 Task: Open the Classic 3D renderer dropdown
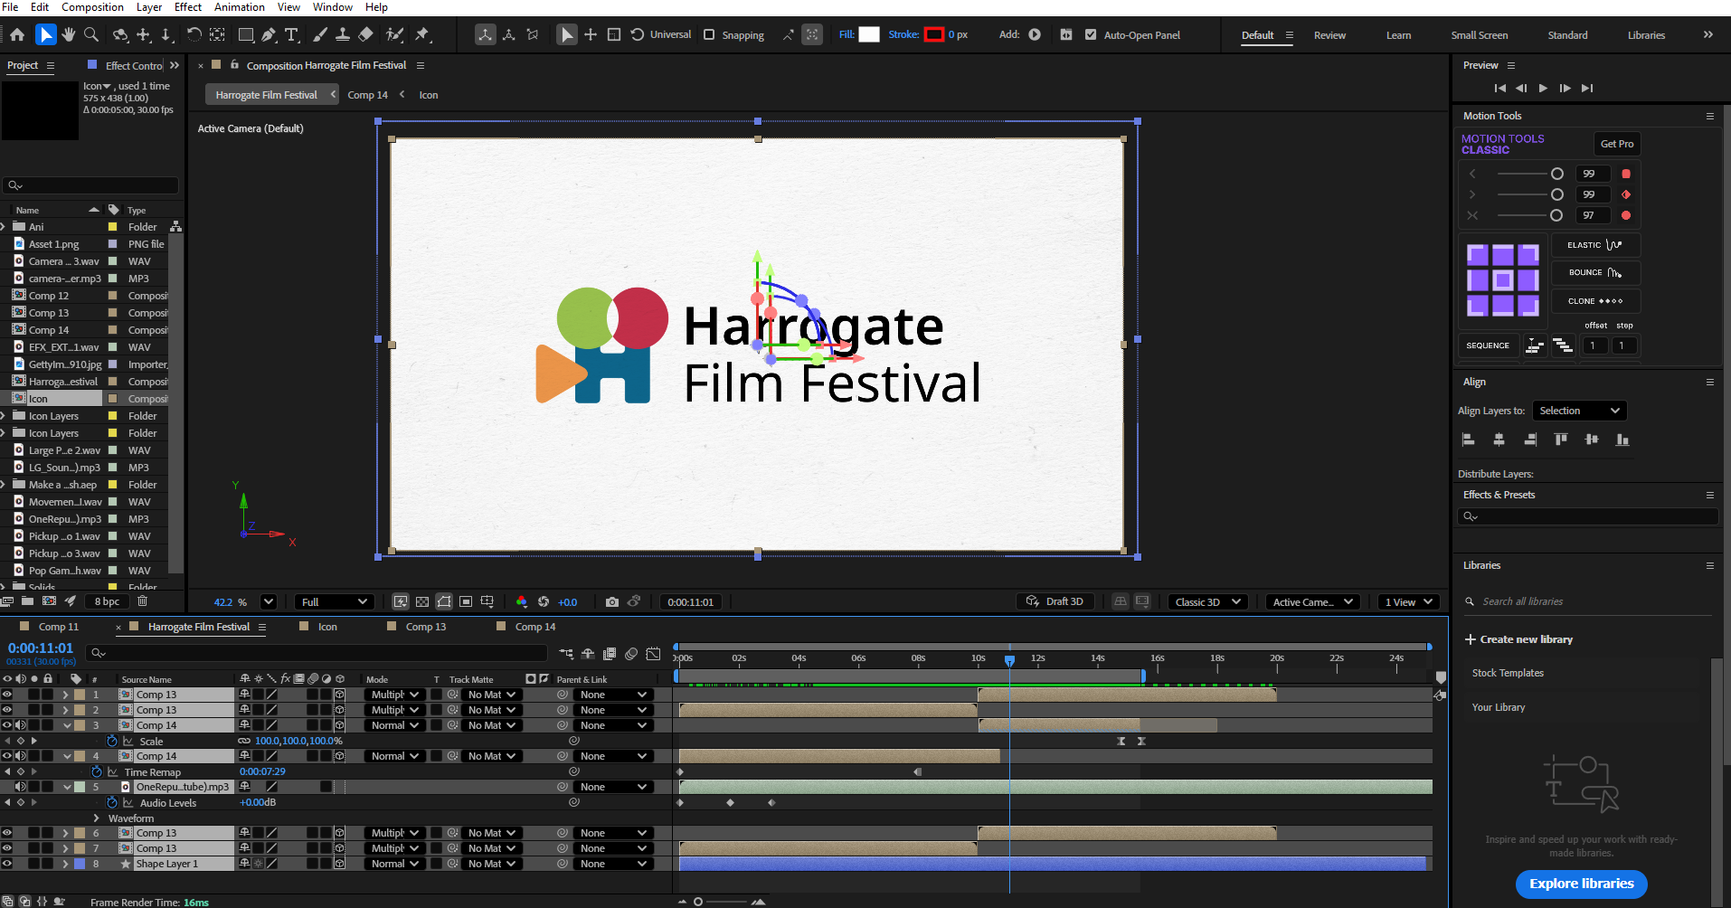coord(1207,601)
